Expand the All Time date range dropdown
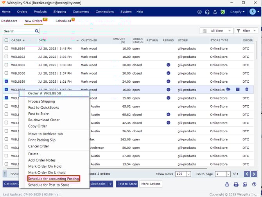 [216, 31]
